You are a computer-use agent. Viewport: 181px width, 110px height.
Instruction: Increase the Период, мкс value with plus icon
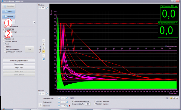(x=67, y=102)
